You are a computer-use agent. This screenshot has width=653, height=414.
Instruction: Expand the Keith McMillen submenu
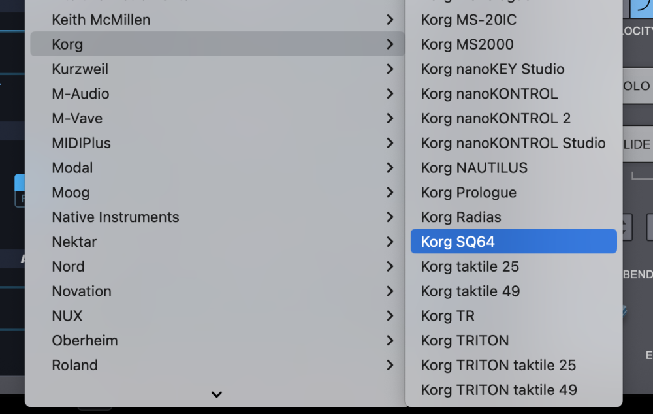tap(101, 20)
